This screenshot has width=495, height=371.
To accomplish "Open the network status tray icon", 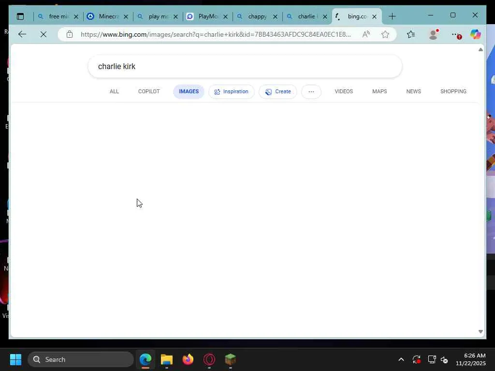I will pyautogui.click(x=432, y=359).
